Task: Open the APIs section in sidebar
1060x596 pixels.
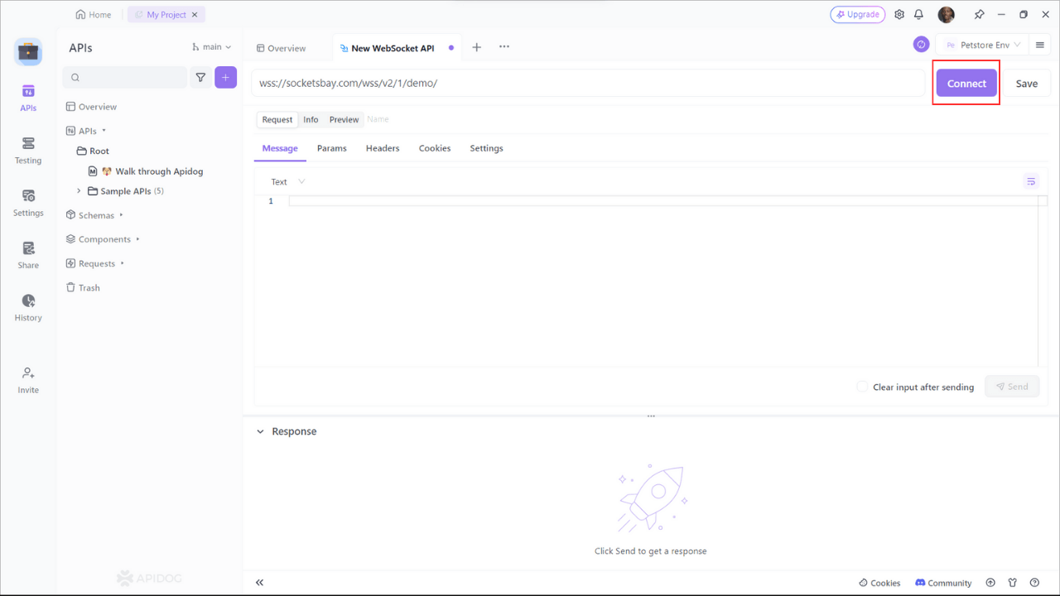Action: coord(28,97)
